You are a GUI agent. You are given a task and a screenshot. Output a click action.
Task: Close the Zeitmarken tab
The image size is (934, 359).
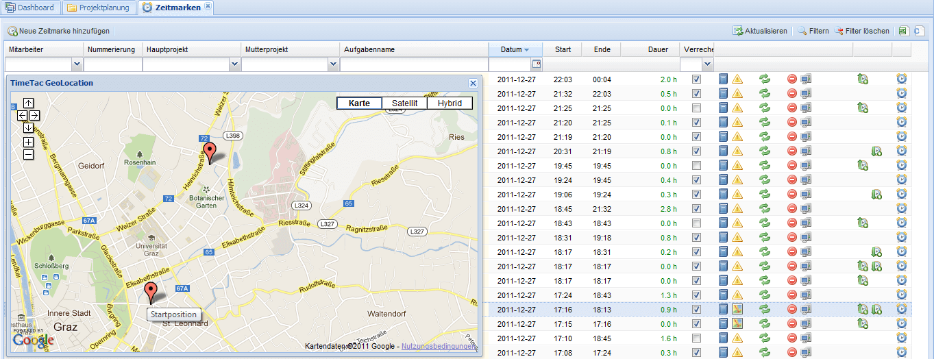coord(208,6)
